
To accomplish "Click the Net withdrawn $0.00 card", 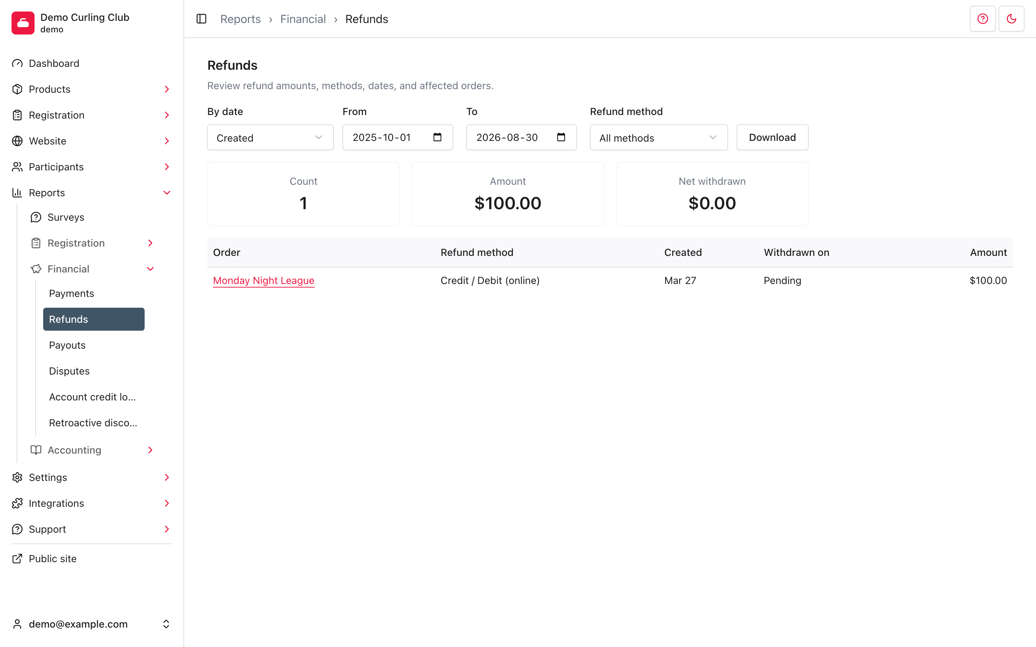I will tap(712, 194).
